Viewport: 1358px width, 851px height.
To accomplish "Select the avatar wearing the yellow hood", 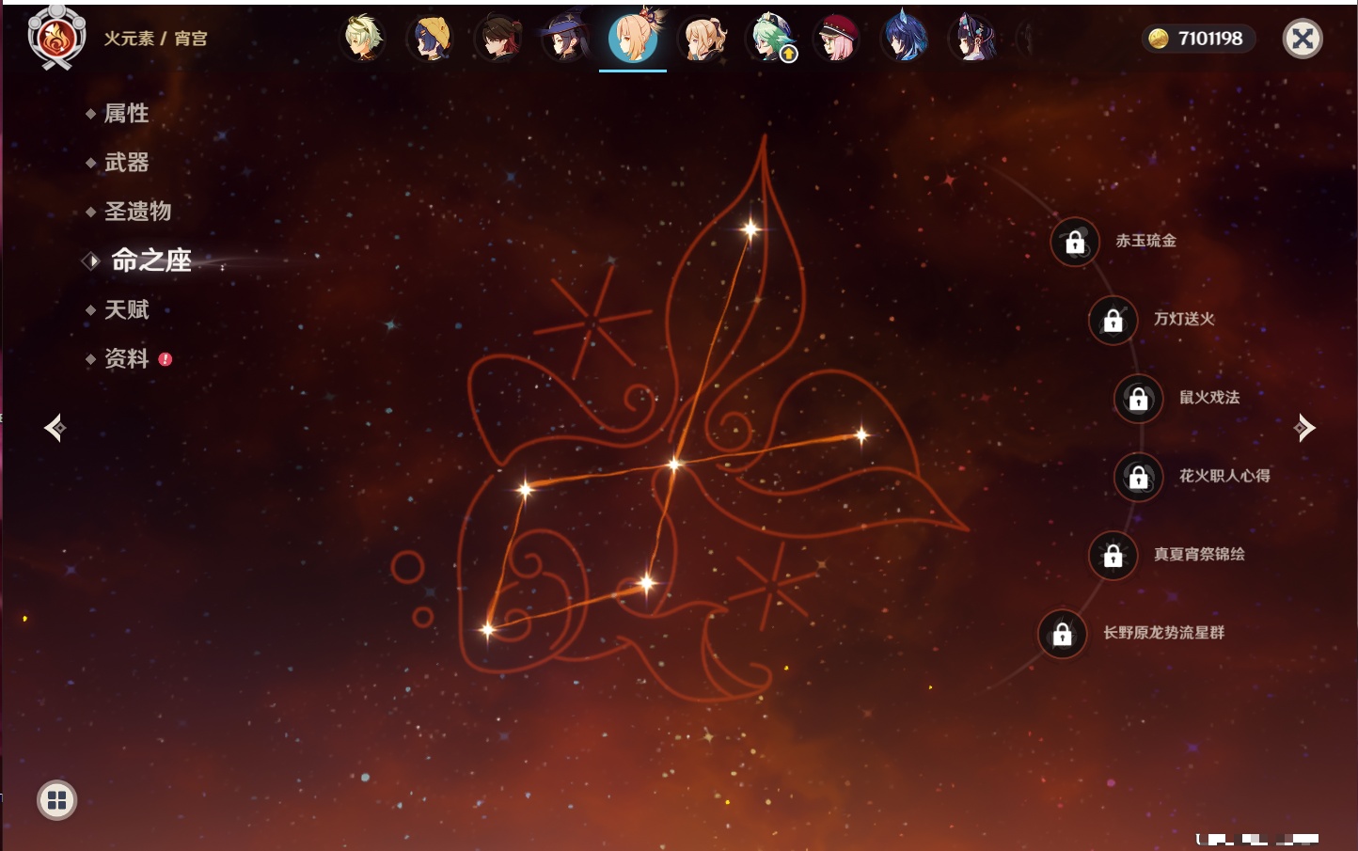I will click(431, 39).
